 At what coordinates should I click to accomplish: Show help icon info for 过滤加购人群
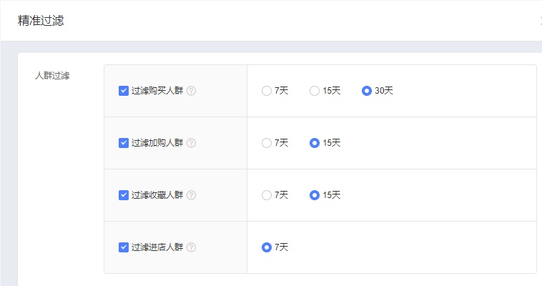(x=191, y=143)
